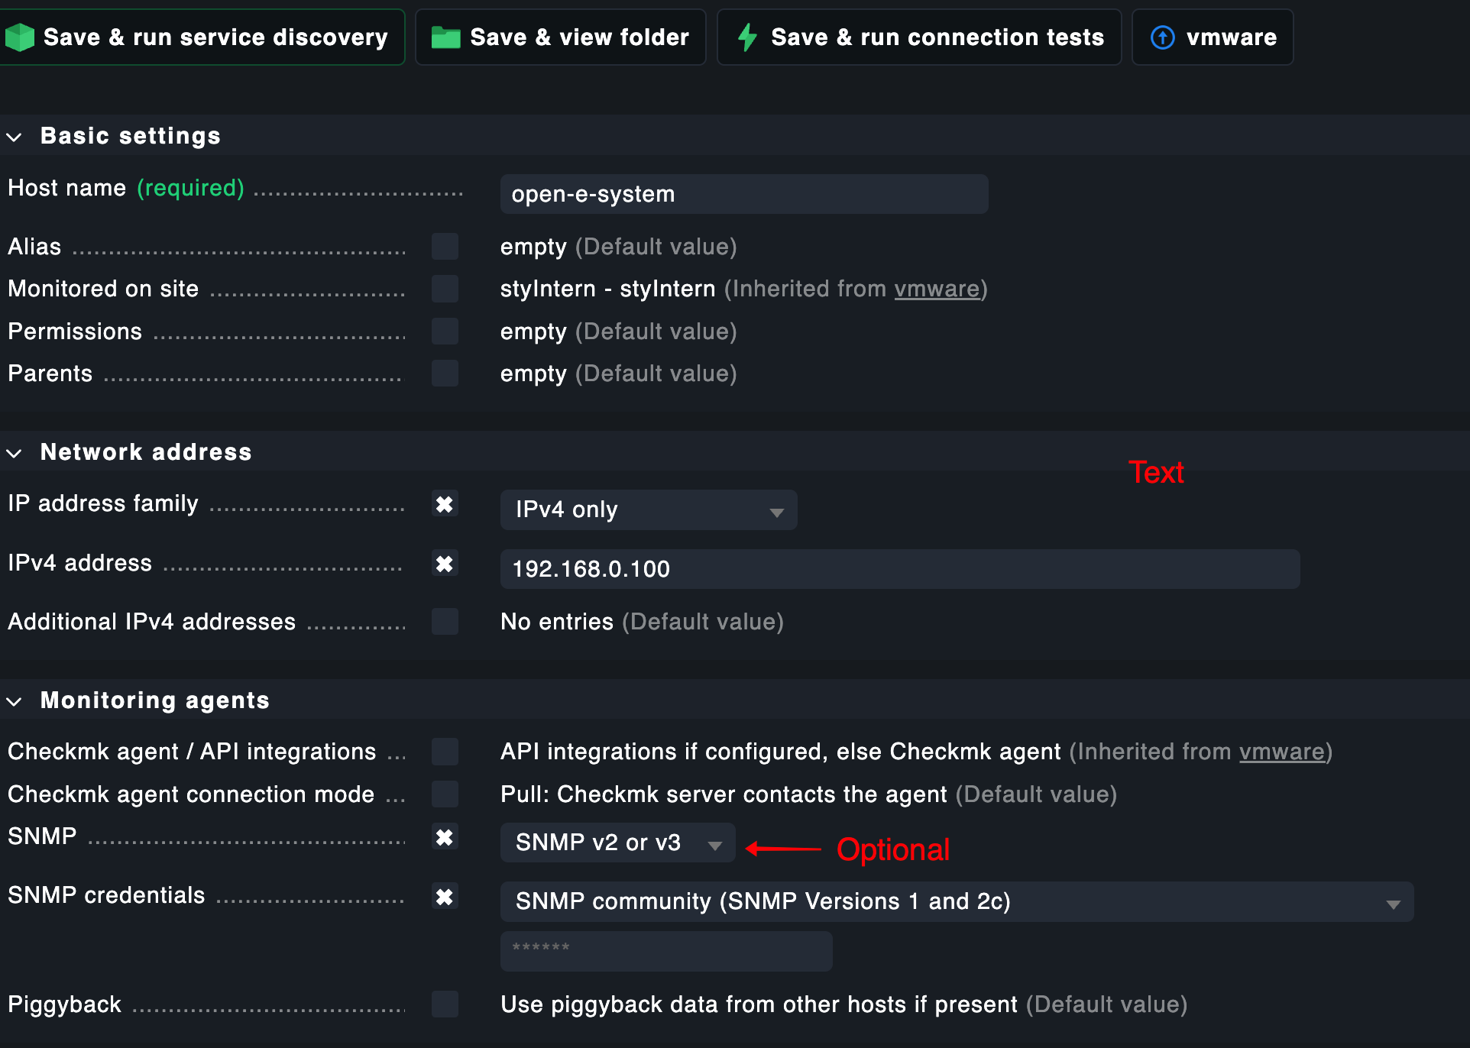
Task: Click blue up-arrow vmware icon
Action: tap(1162, 37)
